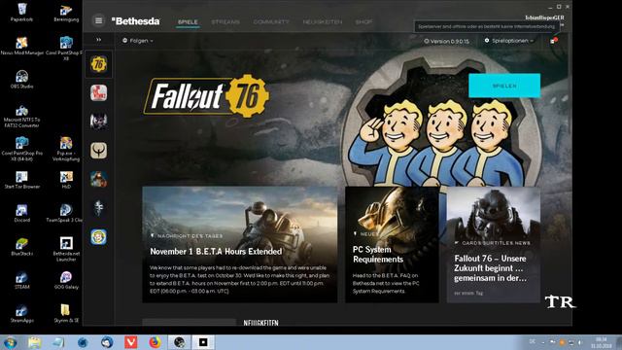Open the notifications icon with red badge
The height and width of the screenshot is (350, 622).
(554, 41)
